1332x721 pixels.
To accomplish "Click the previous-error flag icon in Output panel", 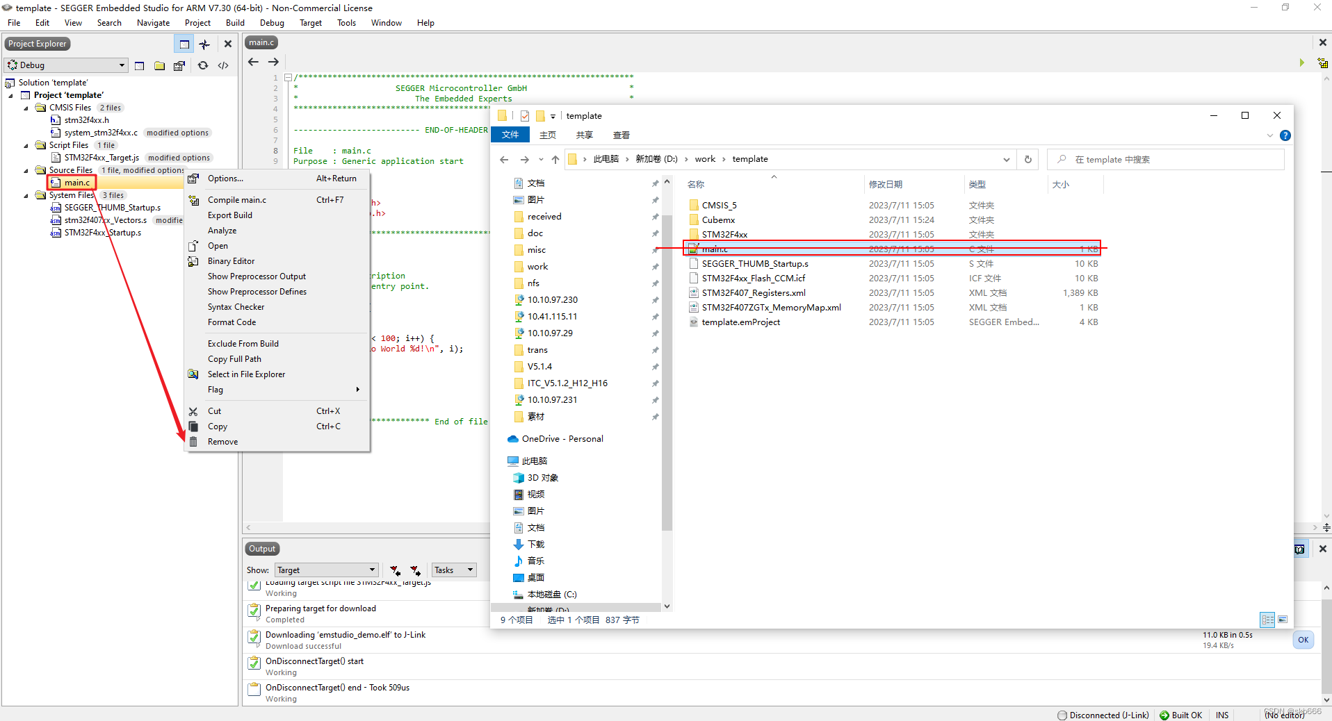I will click(x=395, y=570).
